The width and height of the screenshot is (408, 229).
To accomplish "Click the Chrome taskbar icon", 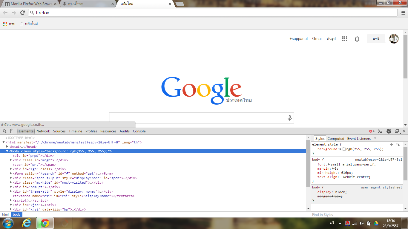I will pos(45,223).
